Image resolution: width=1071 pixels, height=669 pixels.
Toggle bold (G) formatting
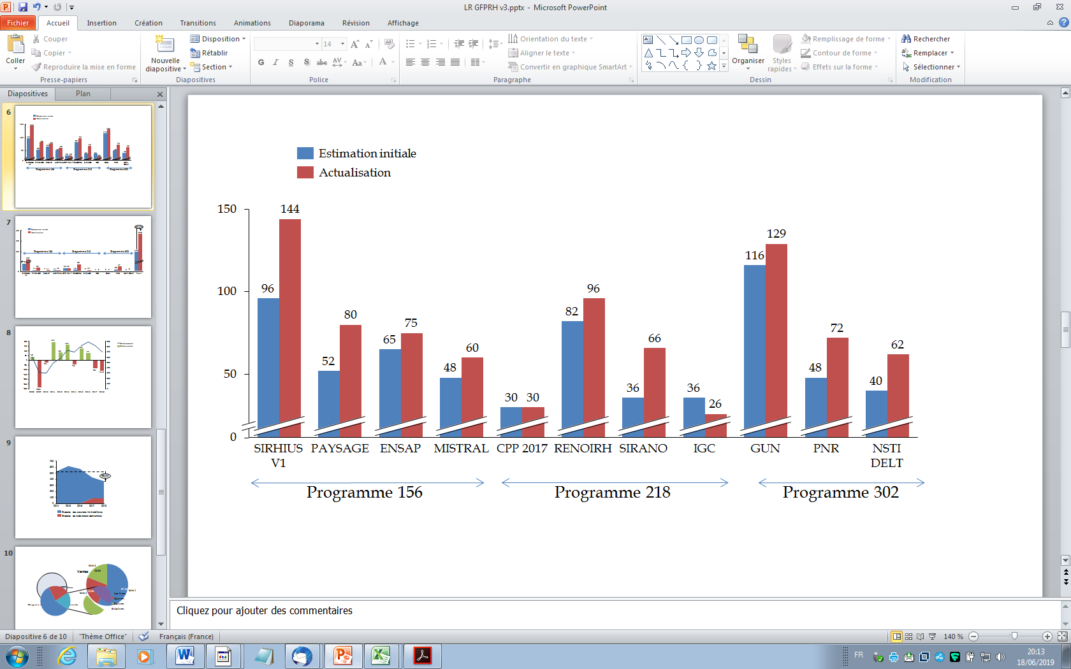tap(261, 62)
